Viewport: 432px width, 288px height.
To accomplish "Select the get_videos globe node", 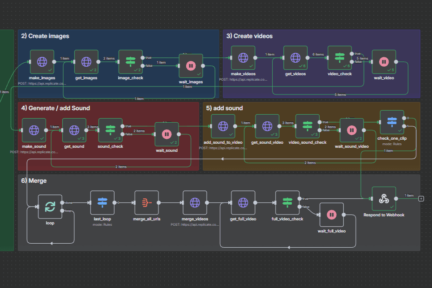I will 295,58.
